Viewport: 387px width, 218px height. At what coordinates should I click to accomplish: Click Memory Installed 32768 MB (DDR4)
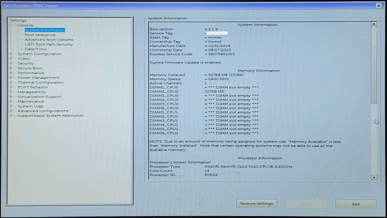click(225, 75)
